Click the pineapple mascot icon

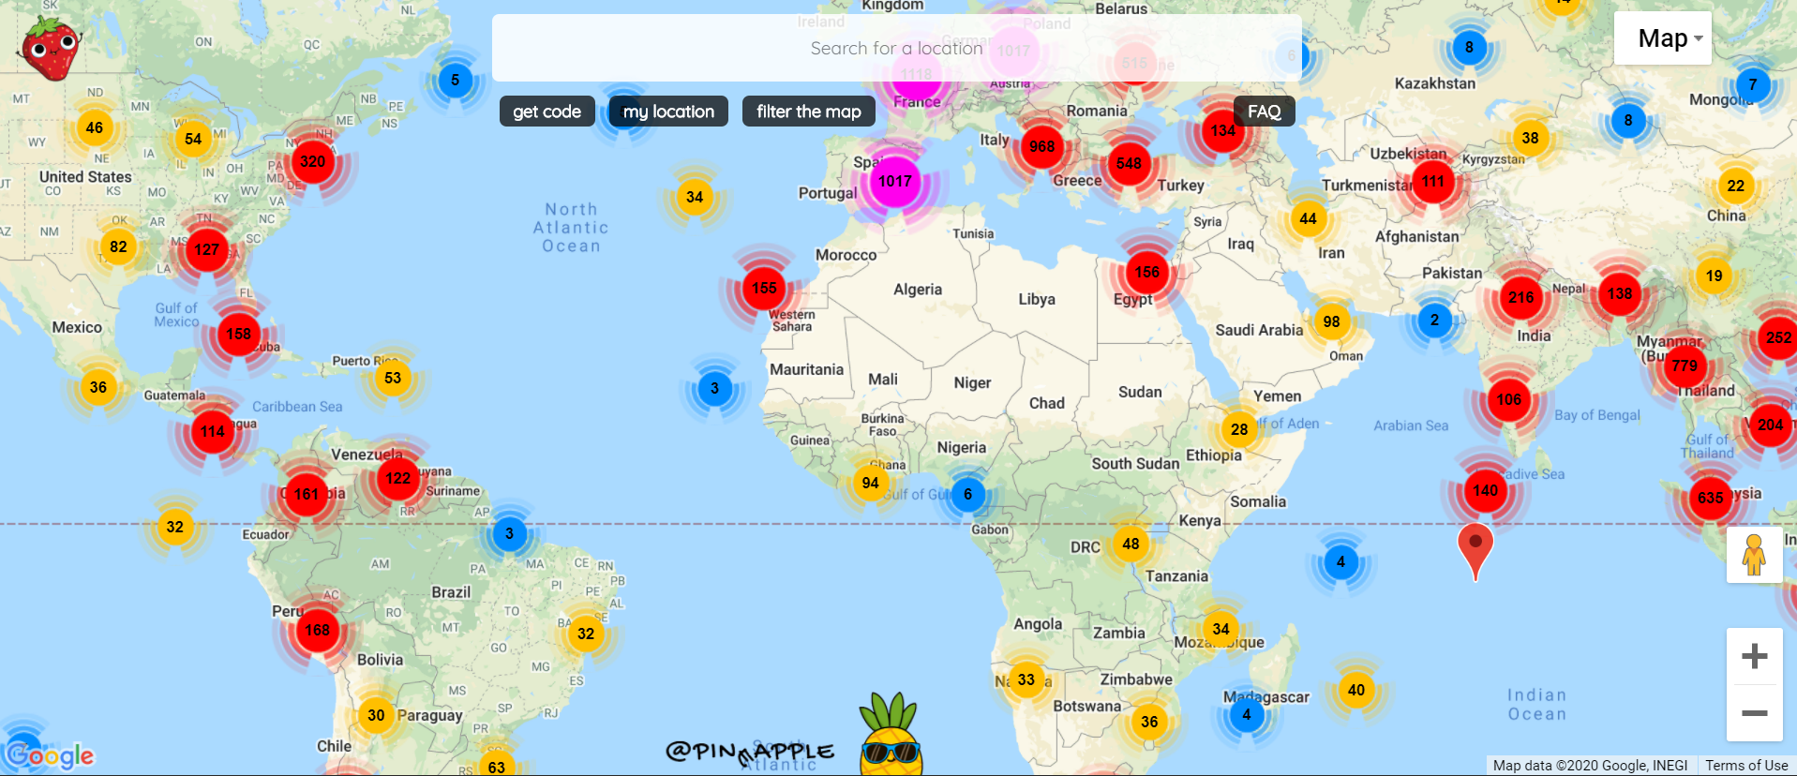point(891,736)
